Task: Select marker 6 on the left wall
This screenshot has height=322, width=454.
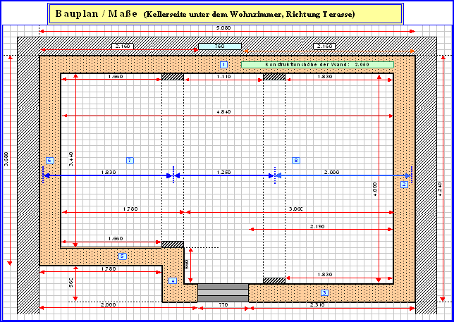Action: [49, 161]
